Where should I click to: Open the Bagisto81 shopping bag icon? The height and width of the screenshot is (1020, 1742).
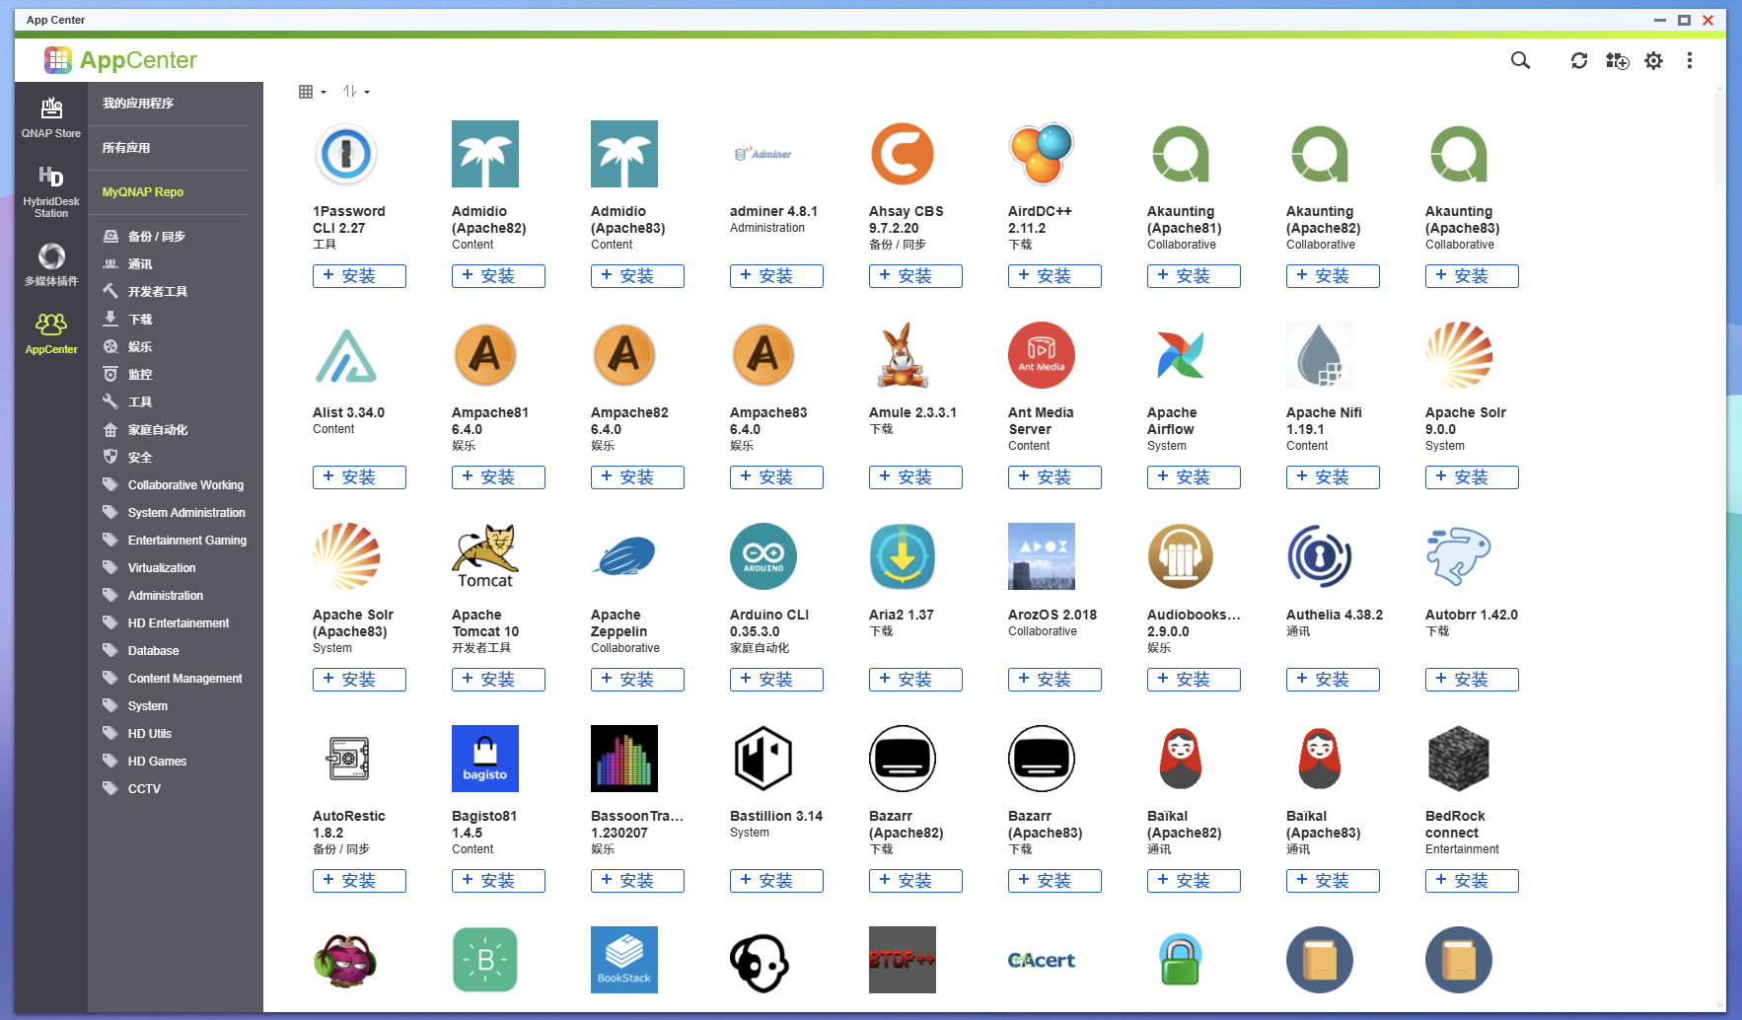(x=485, y=759)
